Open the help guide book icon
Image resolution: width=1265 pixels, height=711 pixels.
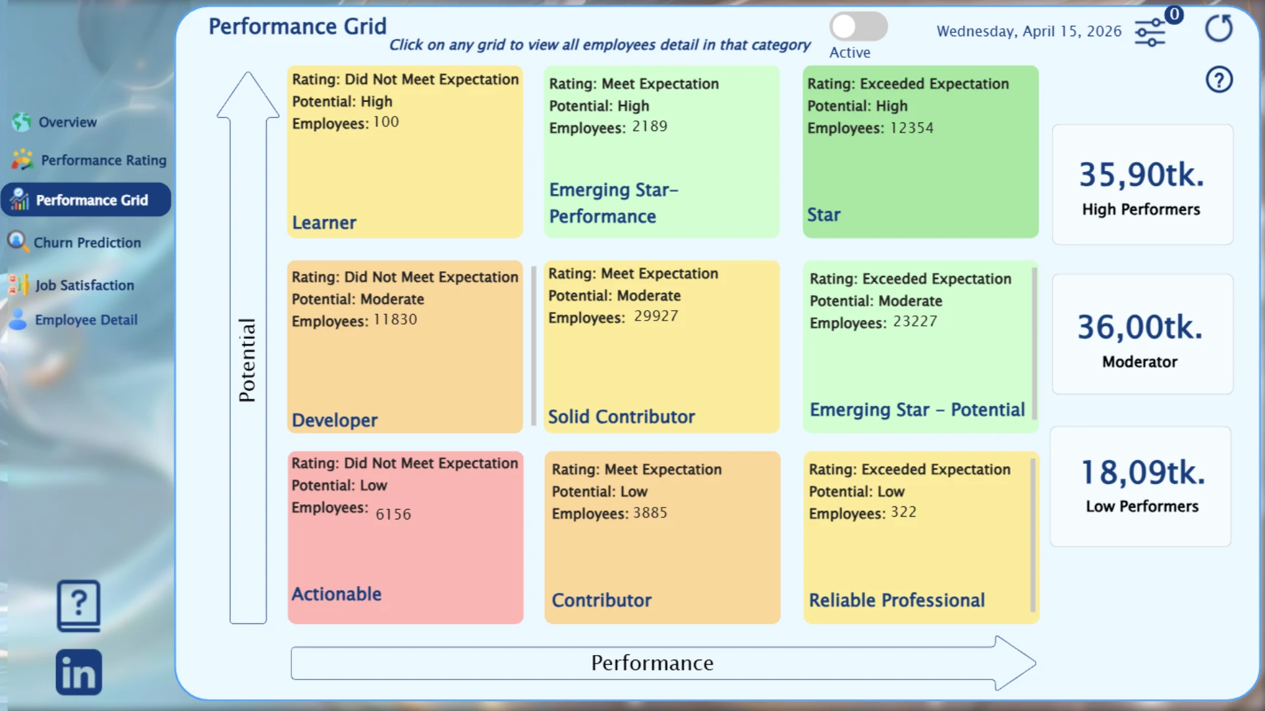(x=79, y=605)
